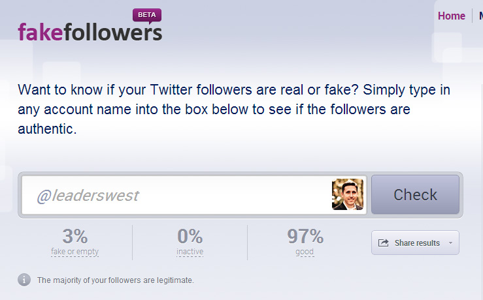
Task: Click the Check button
Action: [415, 194]
